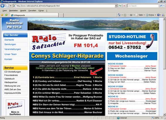This screenshot has width=166, height=120.
Task: Open the CD-Vorstellungen service link
Action: coord(13,72)
